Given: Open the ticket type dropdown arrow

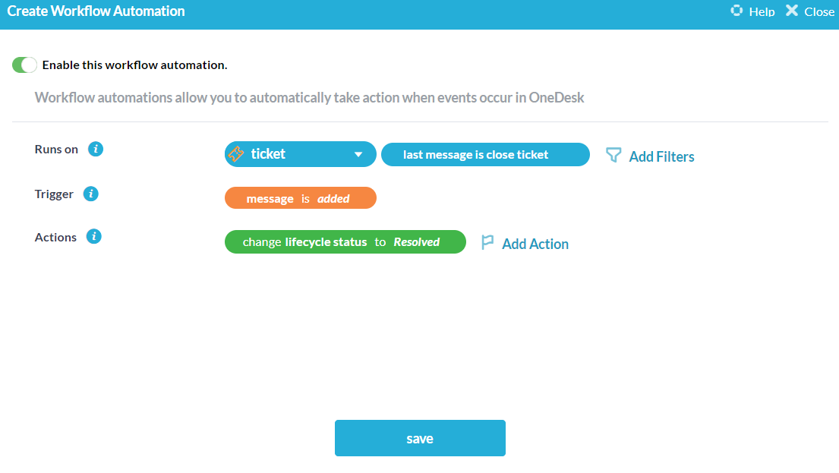Looking at the screenshot, I should (358, 155).
